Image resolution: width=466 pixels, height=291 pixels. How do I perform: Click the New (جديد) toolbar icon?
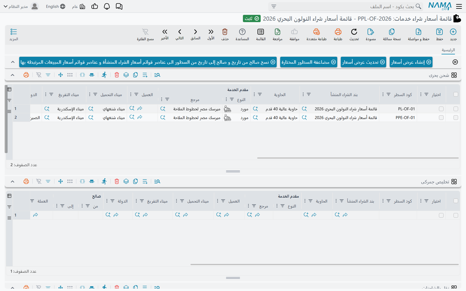pos(453,32)
